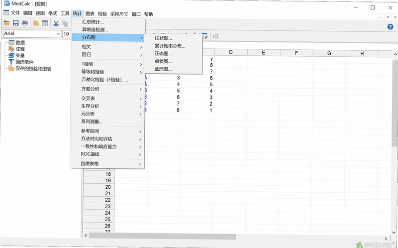Expand the 元分析 submenu
Image resolution: width=398 pixels, height=248 pixels.
coord(108,114)
